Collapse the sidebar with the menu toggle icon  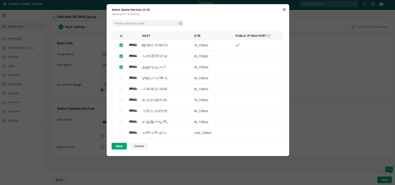4,15
